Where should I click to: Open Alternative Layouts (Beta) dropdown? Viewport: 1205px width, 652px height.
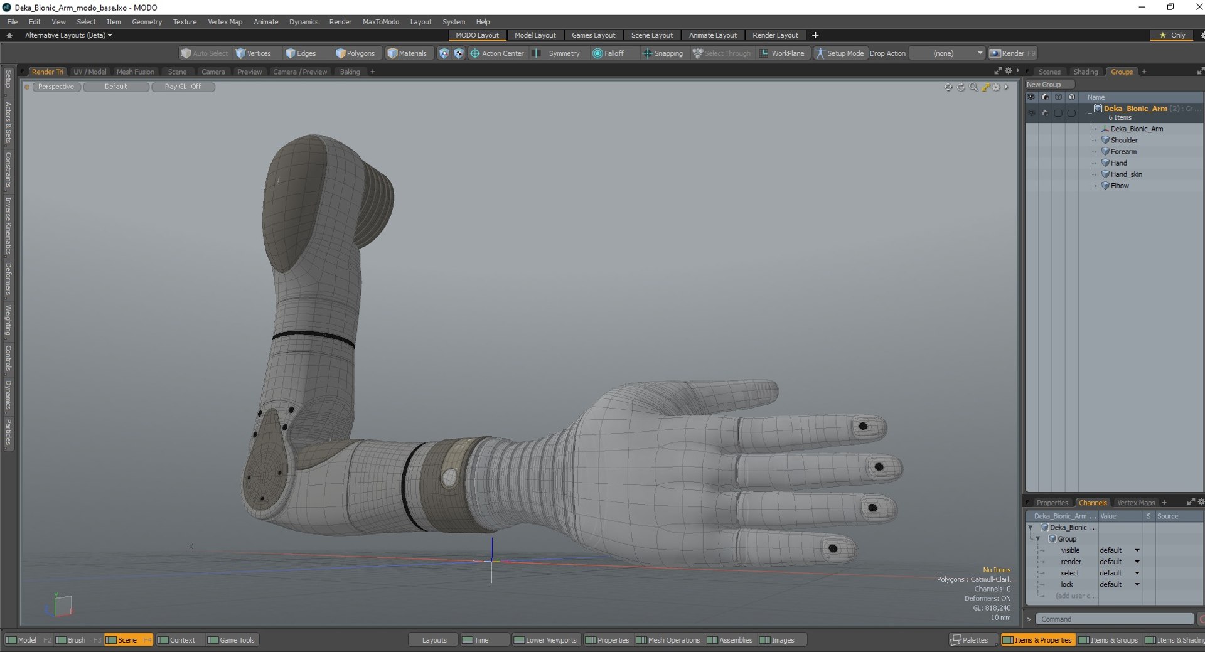pyautogui.click(x=68, y=35)
